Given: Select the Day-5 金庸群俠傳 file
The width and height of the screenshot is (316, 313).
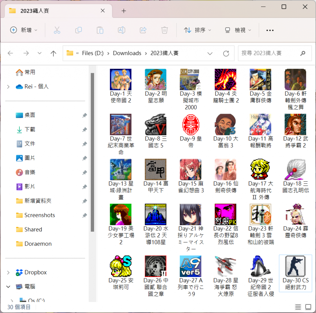Looking at the screenshot, I should 260,86.
